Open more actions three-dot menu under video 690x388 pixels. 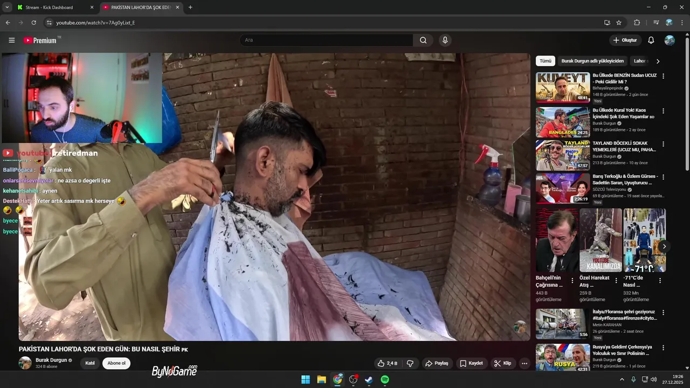525,363
